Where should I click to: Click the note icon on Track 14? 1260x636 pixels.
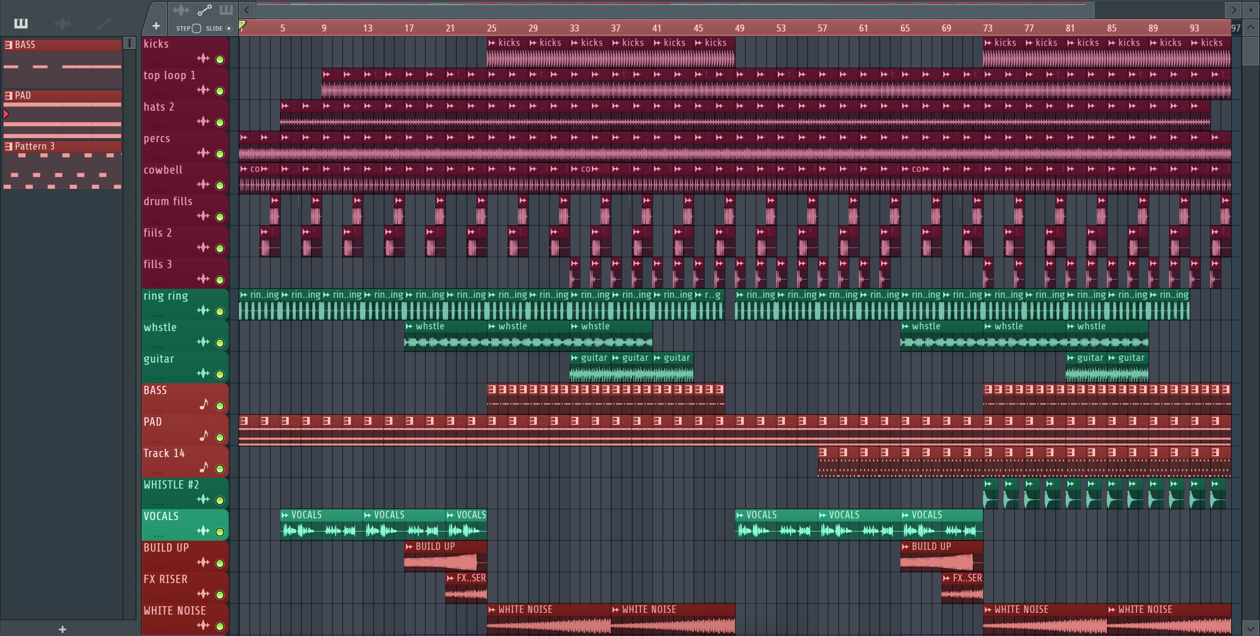[x=204, y=467]
